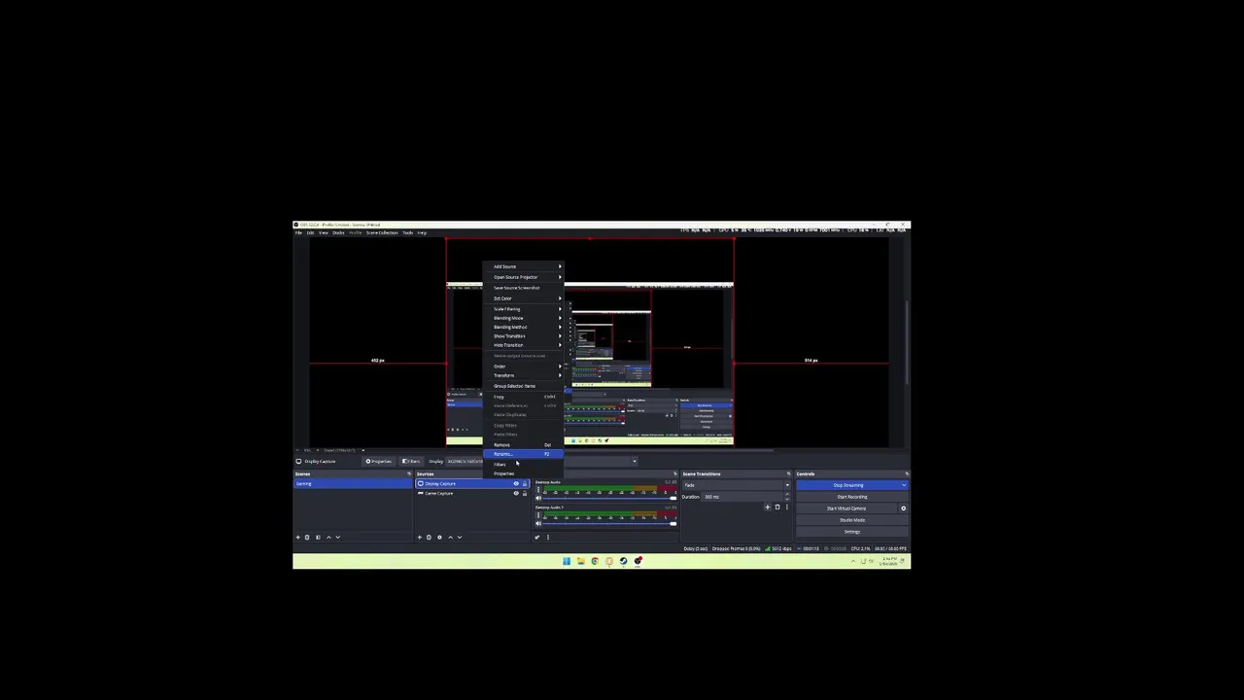Choose Save Source Screenshot in the context menu
The image size is (1244, 700).
(522, 288)
